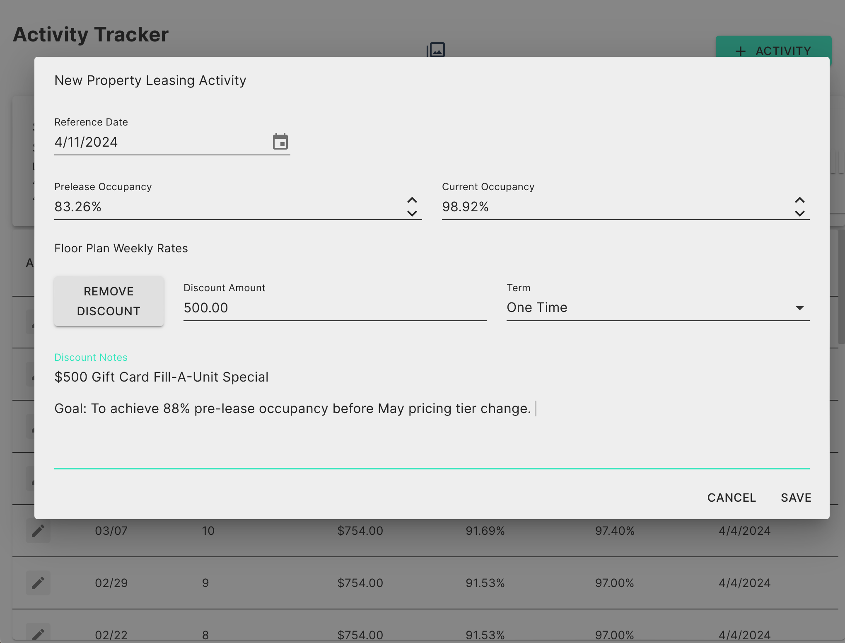Decrease Prelease Occupancy with down arrow
Screen dimensions: 845x643
pos(412,213)
